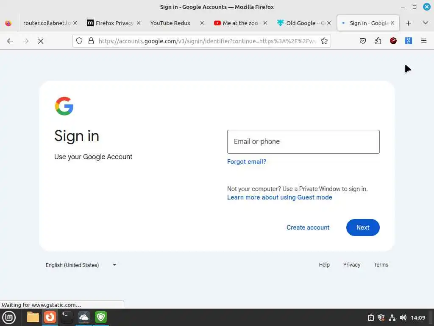List all tabs with the chevron dropdown
Viewport: 434px width, 326px height.
426,23
